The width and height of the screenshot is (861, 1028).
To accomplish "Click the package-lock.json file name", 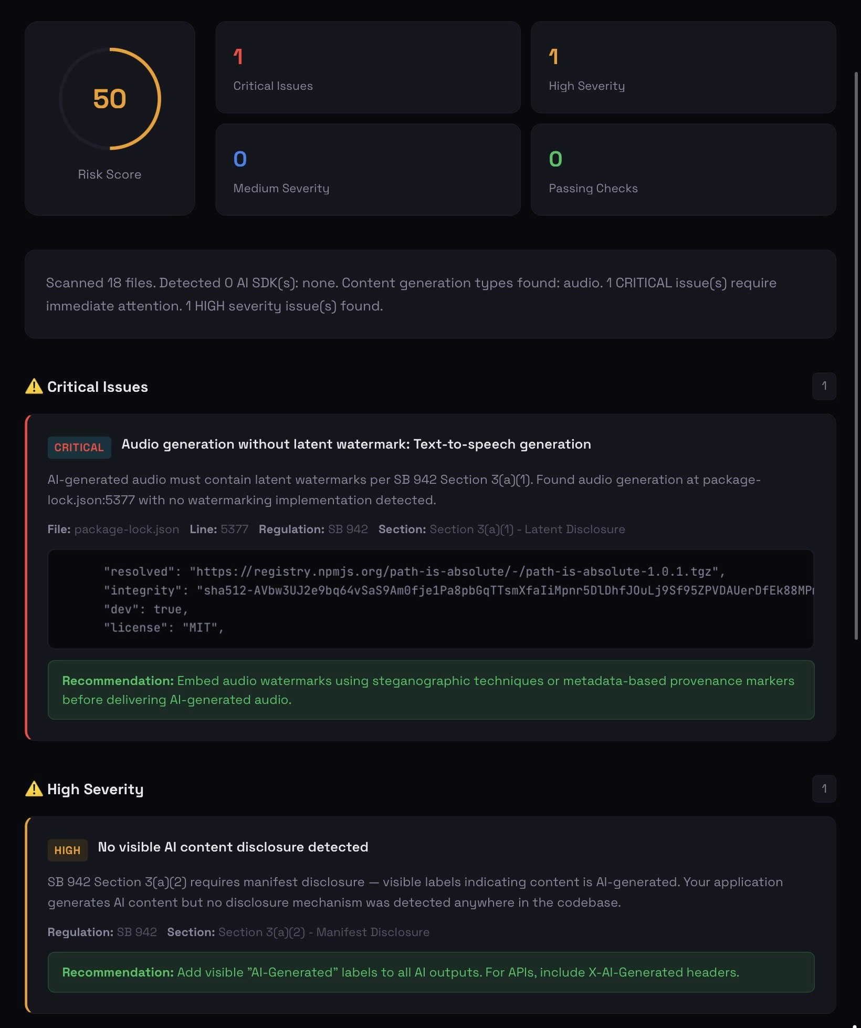I will pyautogui.click(x=127, y=529).
